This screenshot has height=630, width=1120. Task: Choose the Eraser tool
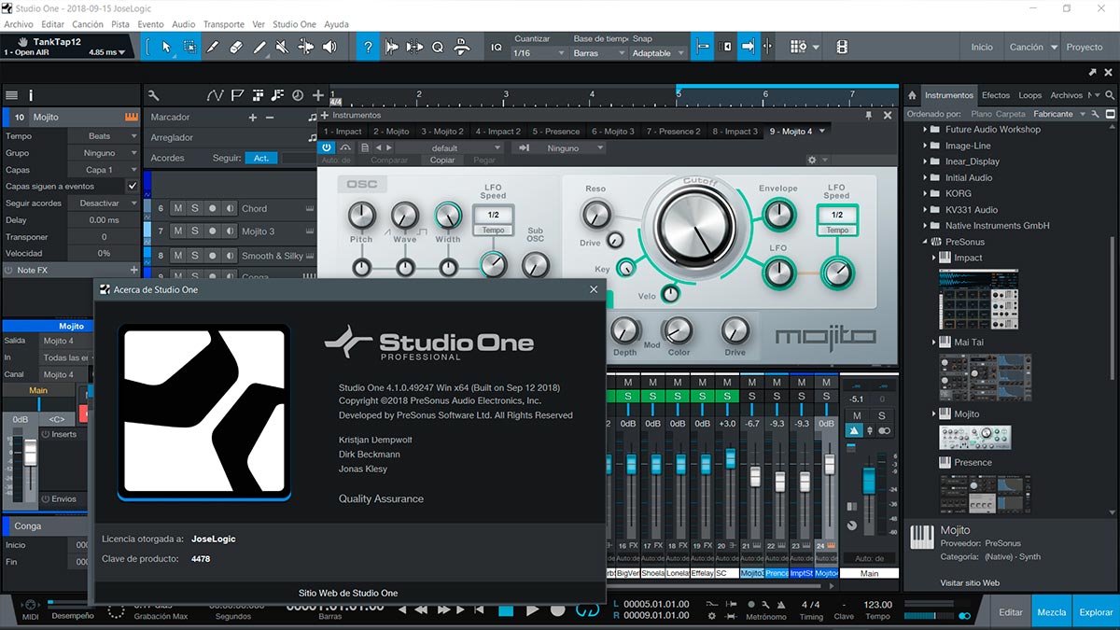coord(236,47)
